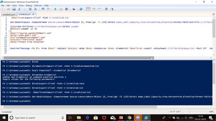Click the Get-DbaDiskSpace line in the script
Viewport: 216px width, 121px height.
coord(111,22)
